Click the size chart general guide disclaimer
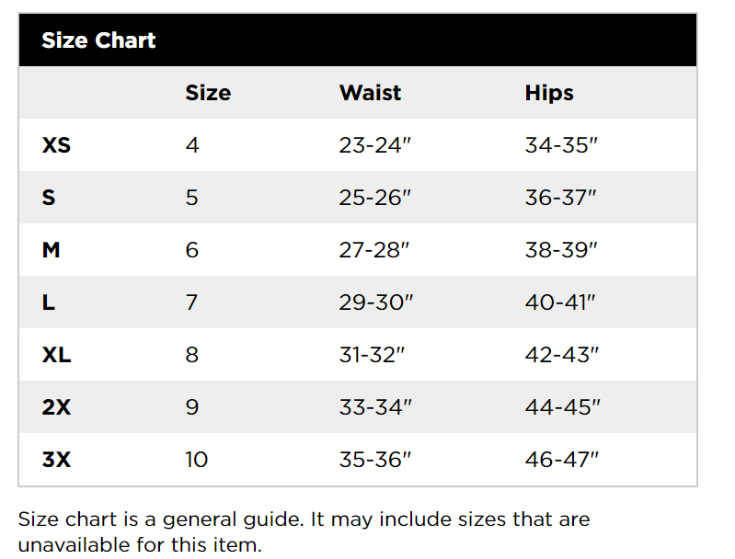The height and width of the screenshot is (559, 735). [x=304, y=531]
